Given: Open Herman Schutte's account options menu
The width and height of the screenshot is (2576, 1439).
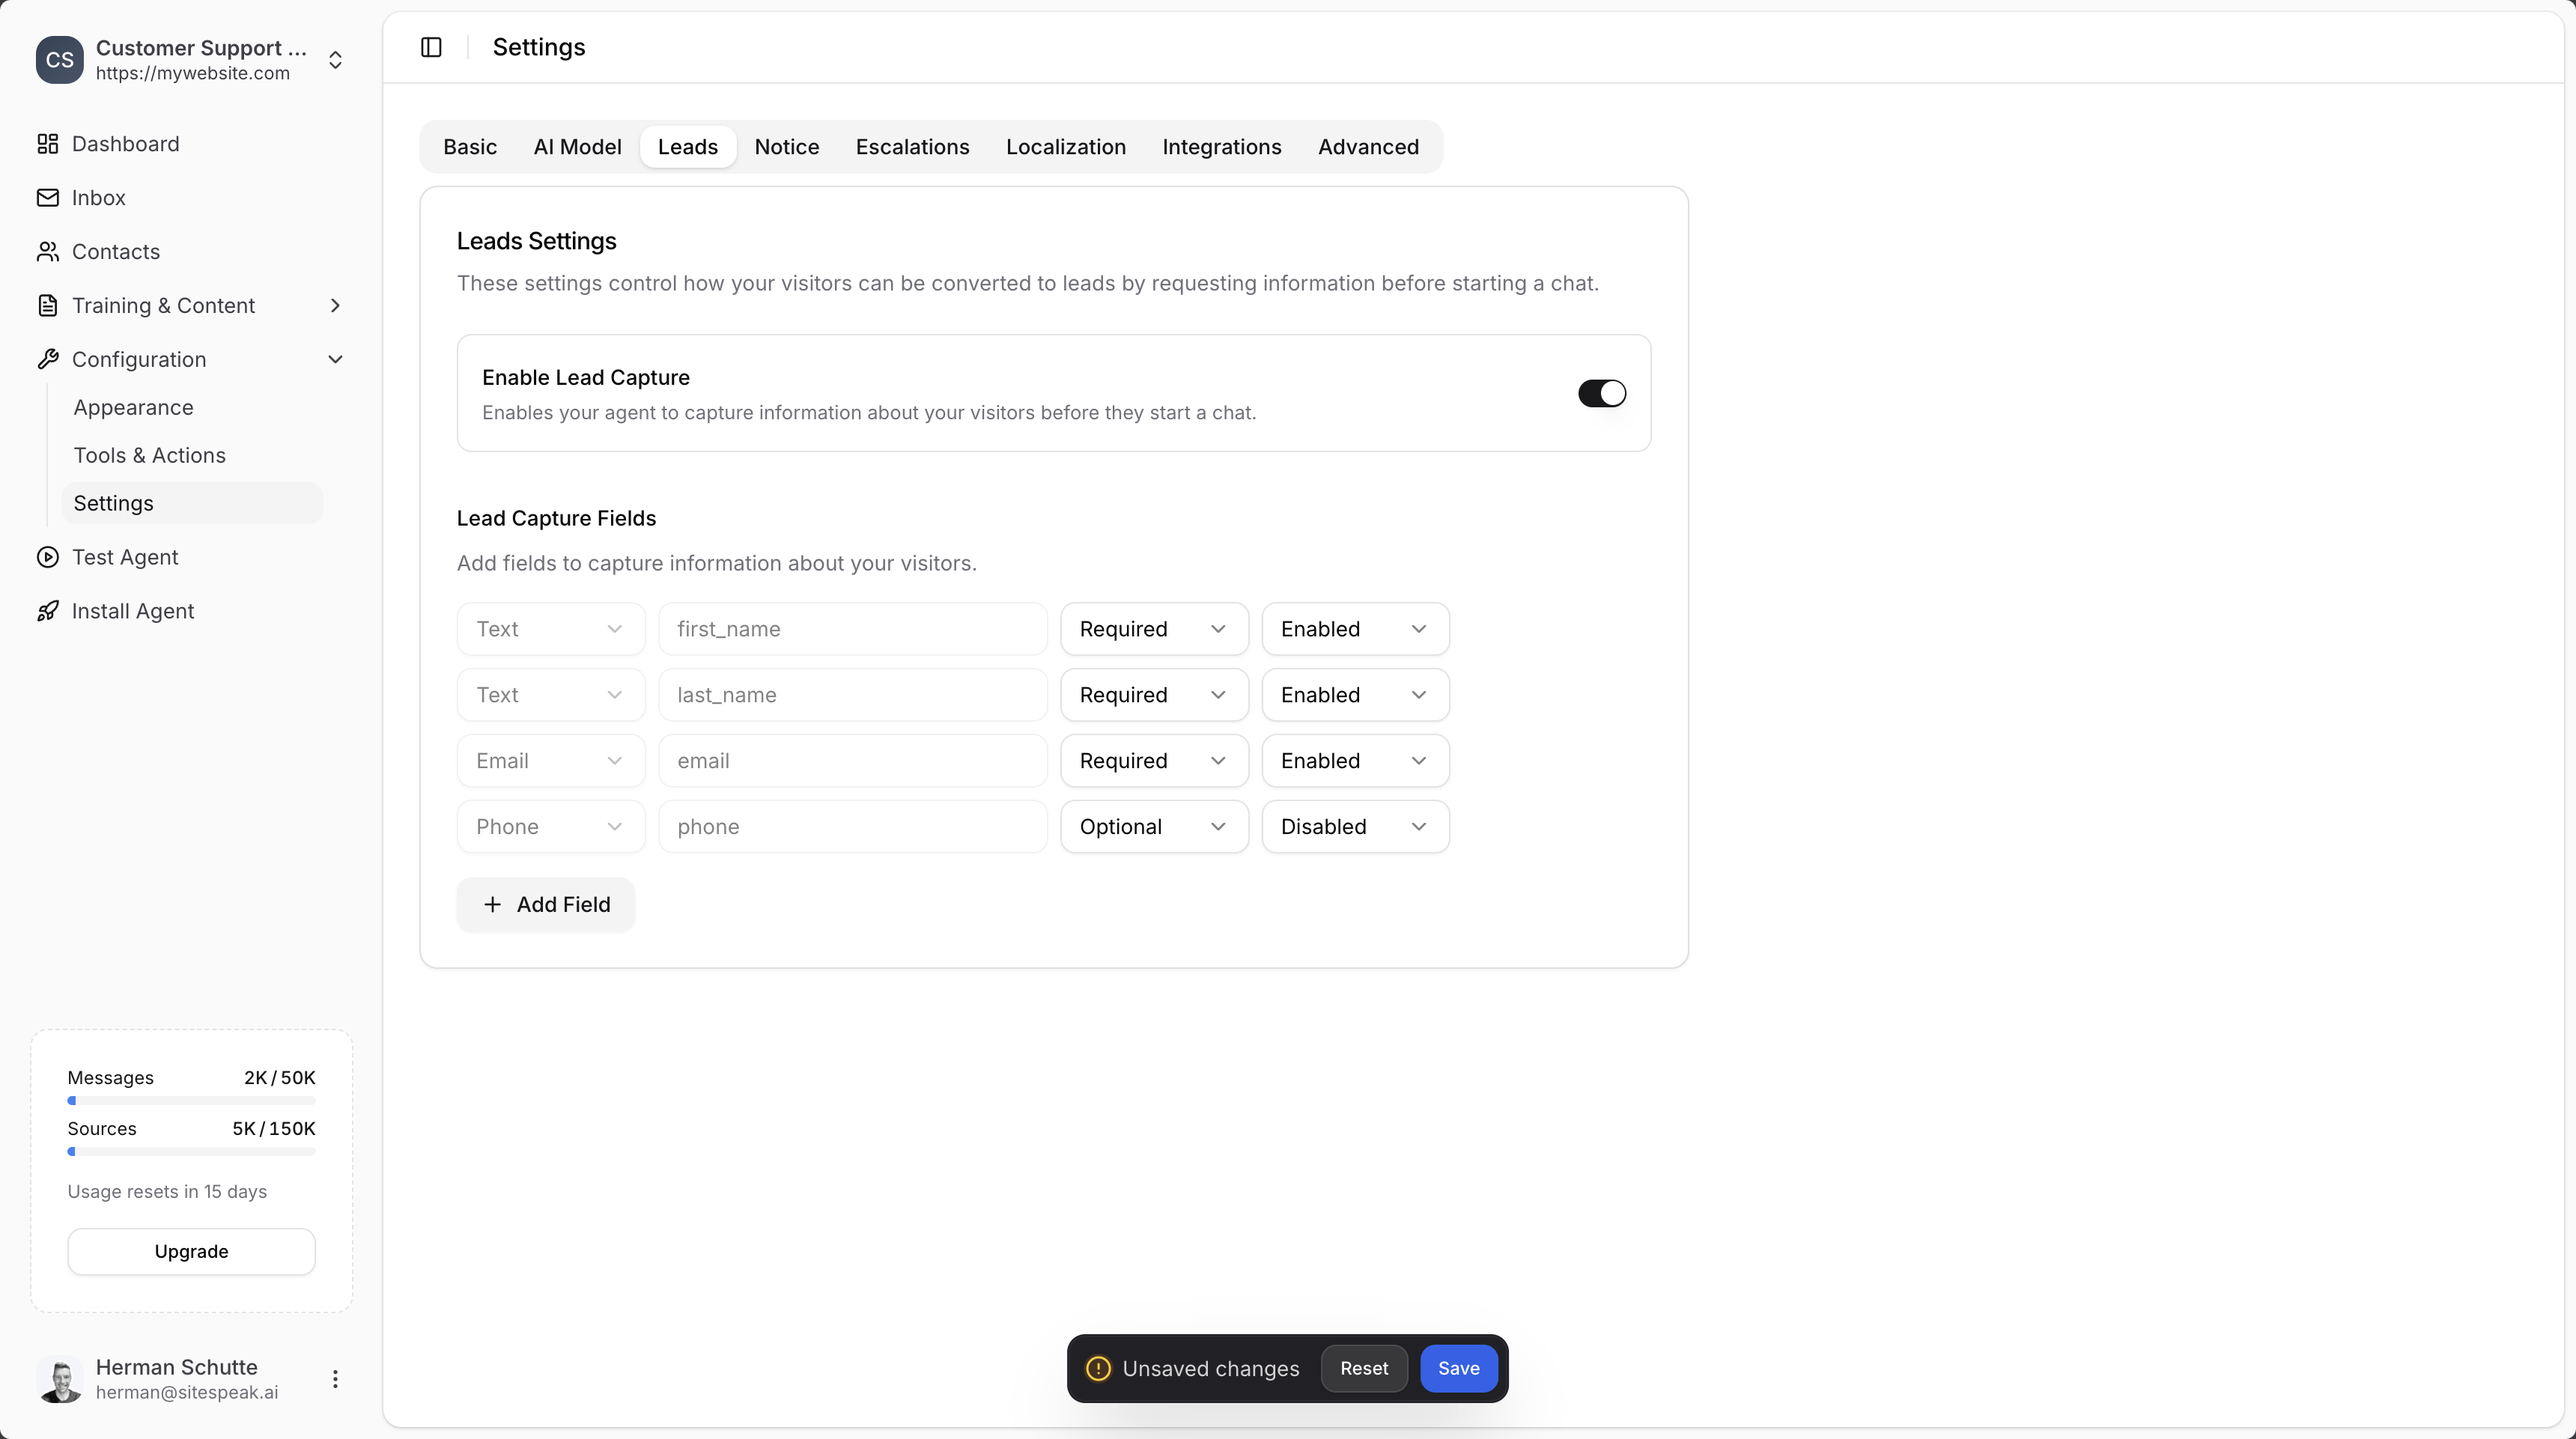Looking at the screenshot, I should pyautogui.click(x=335, y=1378).
